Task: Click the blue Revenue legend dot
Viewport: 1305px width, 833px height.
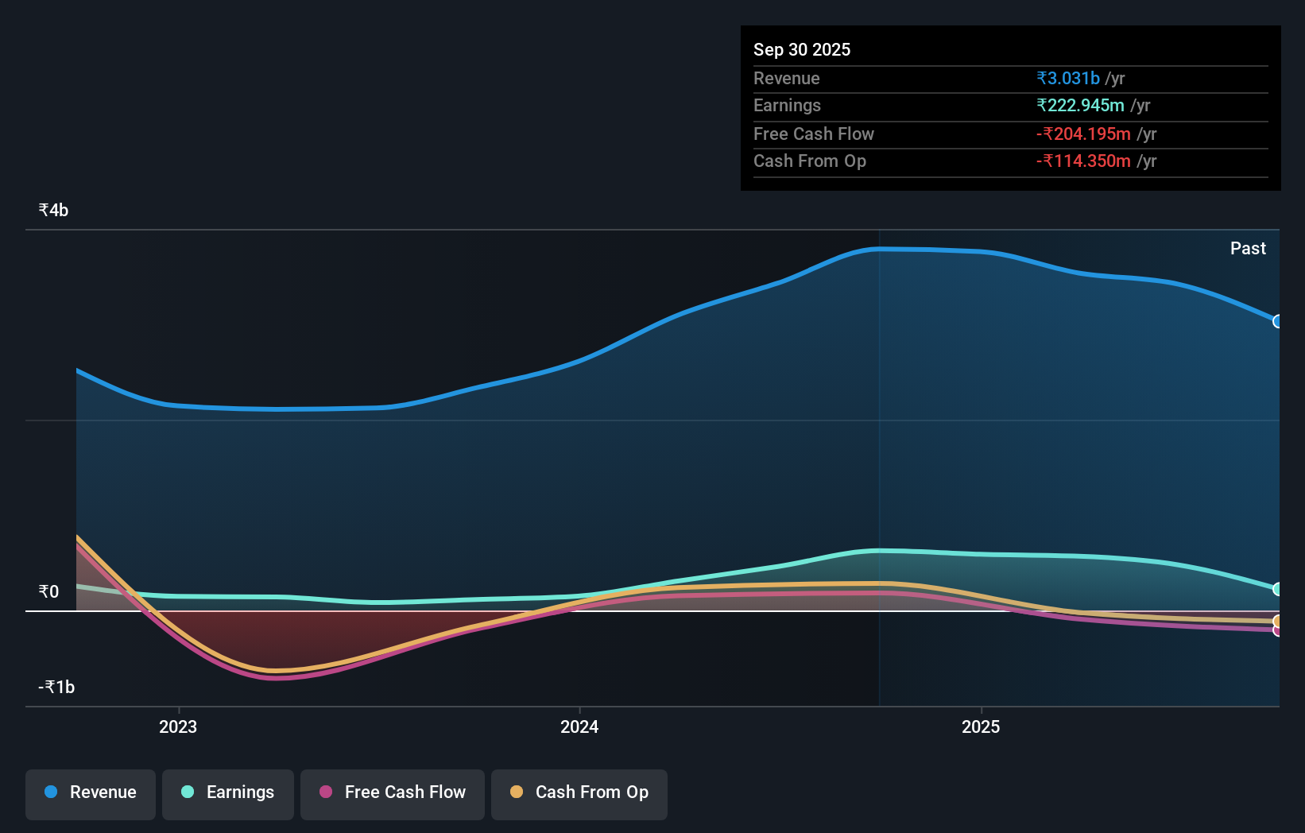Action: click(52, 792)
